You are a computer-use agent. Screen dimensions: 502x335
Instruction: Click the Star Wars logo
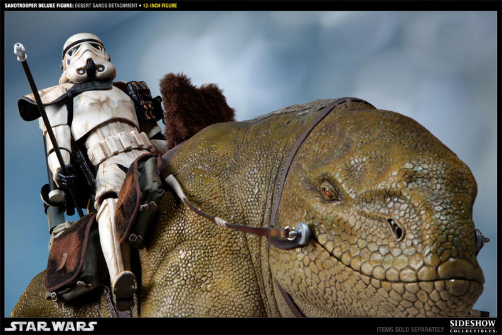click(51, 326)
